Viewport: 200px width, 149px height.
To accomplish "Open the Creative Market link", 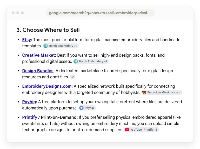I will (38, 55).
